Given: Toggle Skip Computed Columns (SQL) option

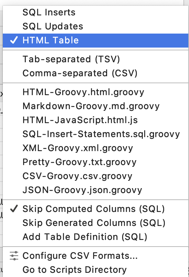Looking at the screenshot, I should [x=96, y=209].
